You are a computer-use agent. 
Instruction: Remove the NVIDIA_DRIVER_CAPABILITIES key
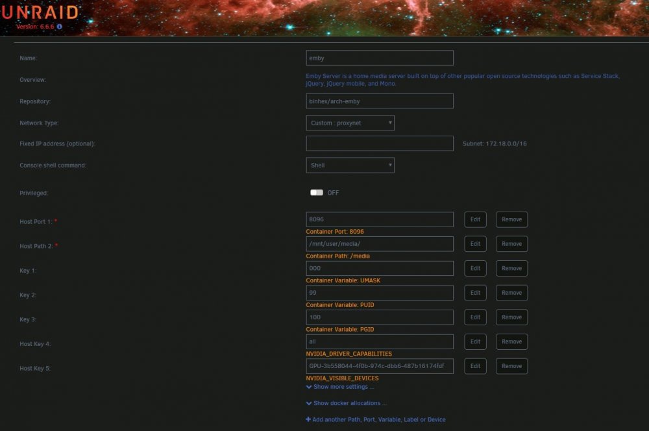pos(511,341)
